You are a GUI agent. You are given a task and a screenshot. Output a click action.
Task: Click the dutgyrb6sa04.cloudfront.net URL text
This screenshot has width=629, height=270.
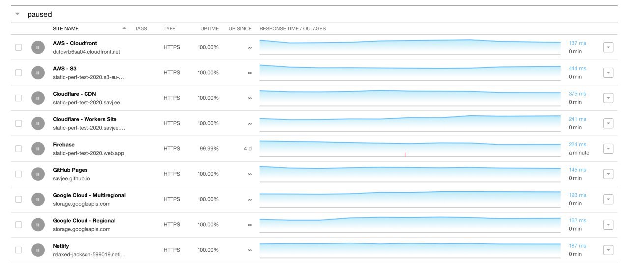click(86, 52)
